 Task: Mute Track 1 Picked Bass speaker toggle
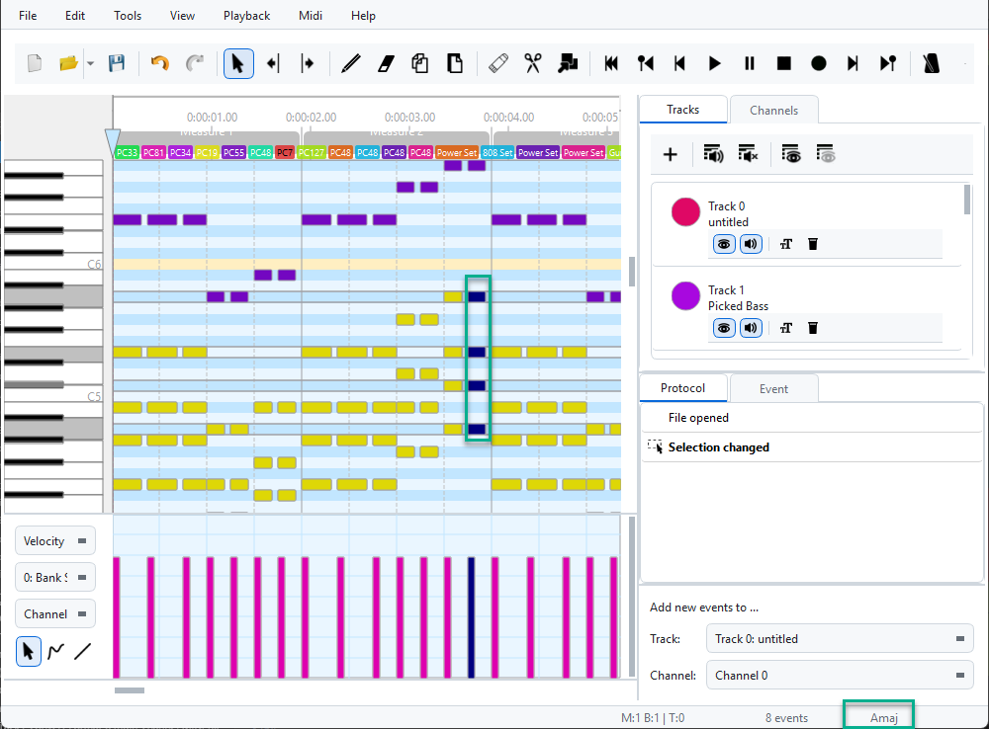751,328
